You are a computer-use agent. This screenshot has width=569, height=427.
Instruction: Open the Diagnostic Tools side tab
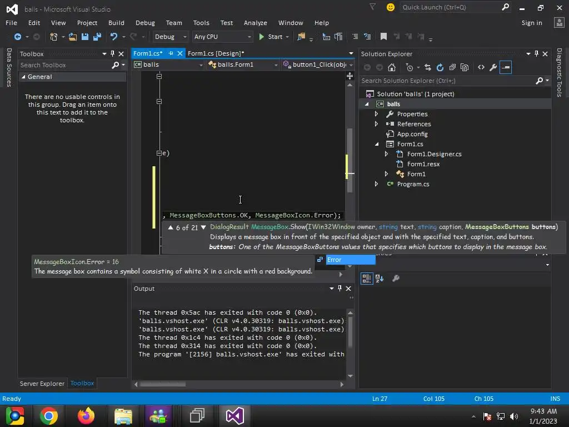coord(559,72)
